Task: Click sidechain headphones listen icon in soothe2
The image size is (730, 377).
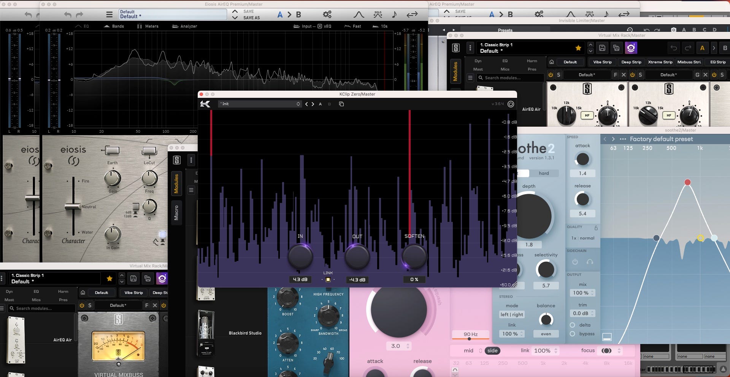Action: (590, 262)
